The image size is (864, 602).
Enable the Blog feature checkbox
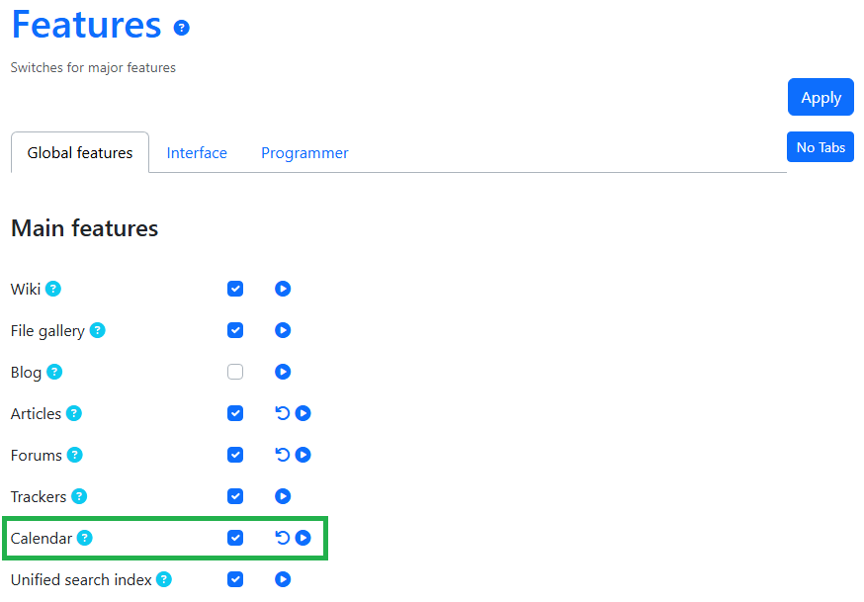coord(235,372)
